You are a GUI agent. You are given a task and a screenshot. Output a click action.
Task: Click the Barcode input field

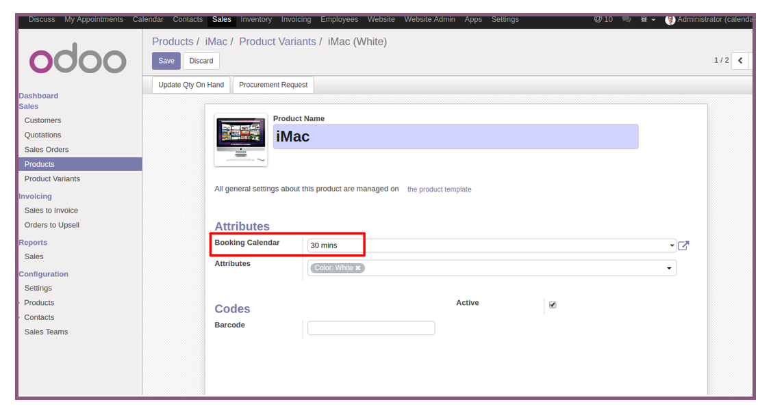pos(371,327)
